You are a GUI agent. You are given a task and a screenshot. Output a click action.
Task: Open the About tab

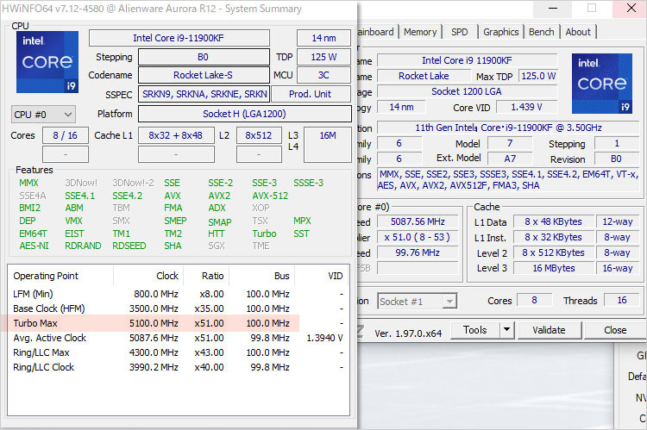click(x=578, y=32)
